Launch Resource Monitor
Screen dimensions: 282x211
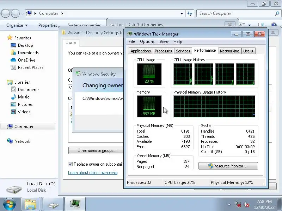(228, 166)
